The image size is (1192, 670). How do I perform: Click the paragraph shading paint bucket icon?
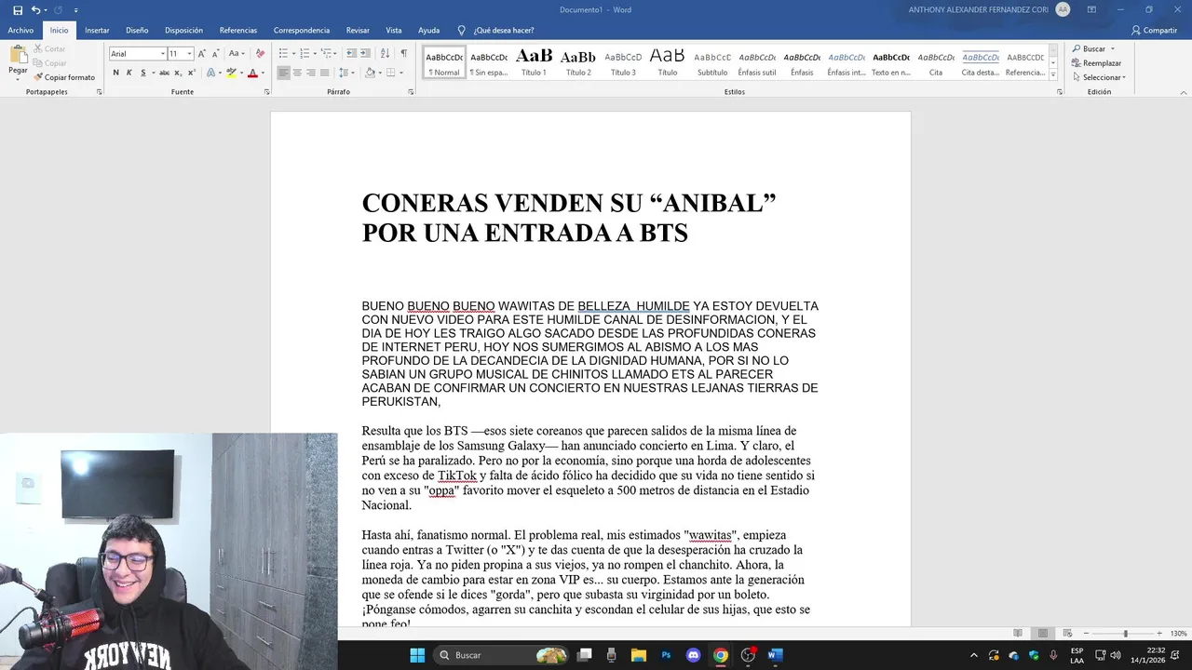click(370, 73)
